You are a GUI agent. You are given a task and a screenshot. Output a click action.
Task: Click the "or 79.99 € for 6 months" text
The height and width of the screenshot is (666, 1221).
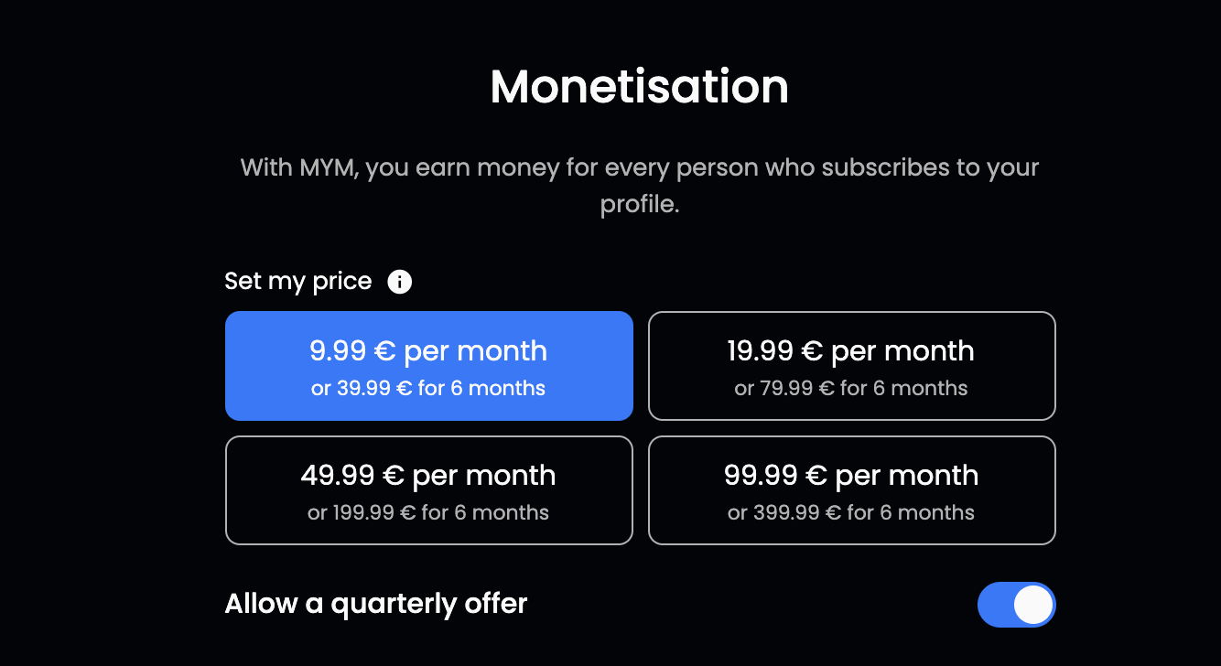coord(851,389)
